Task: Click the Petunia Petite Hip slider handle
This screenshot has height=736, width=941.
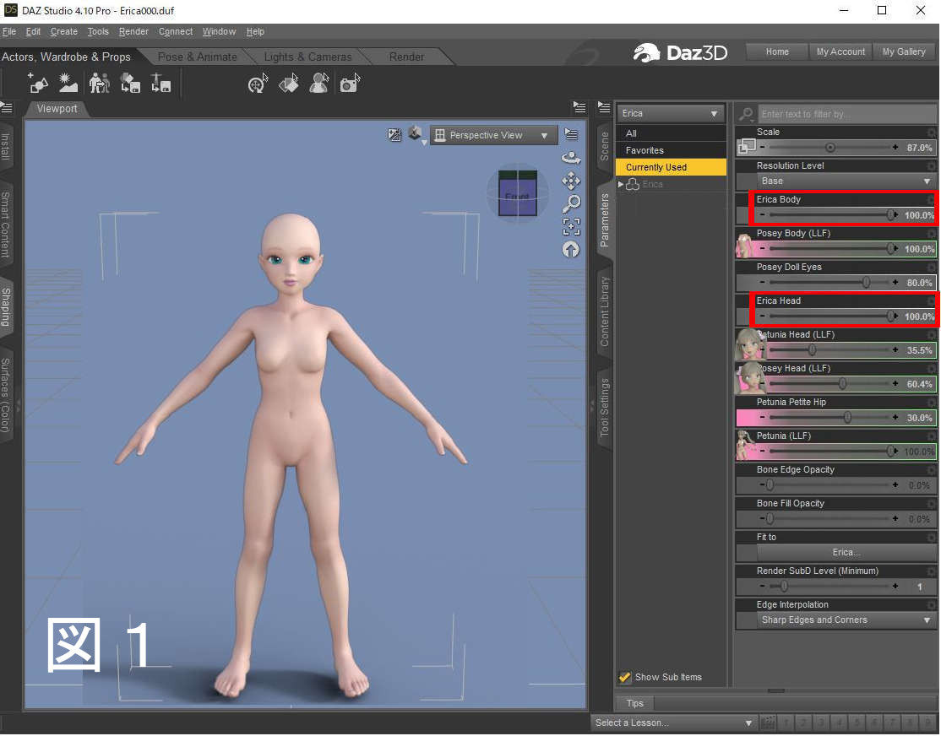Action: 847,417
